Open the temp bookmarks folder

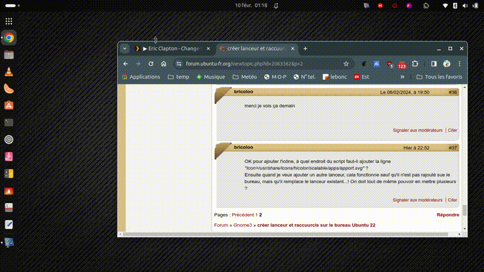click(x=178, y=77)
